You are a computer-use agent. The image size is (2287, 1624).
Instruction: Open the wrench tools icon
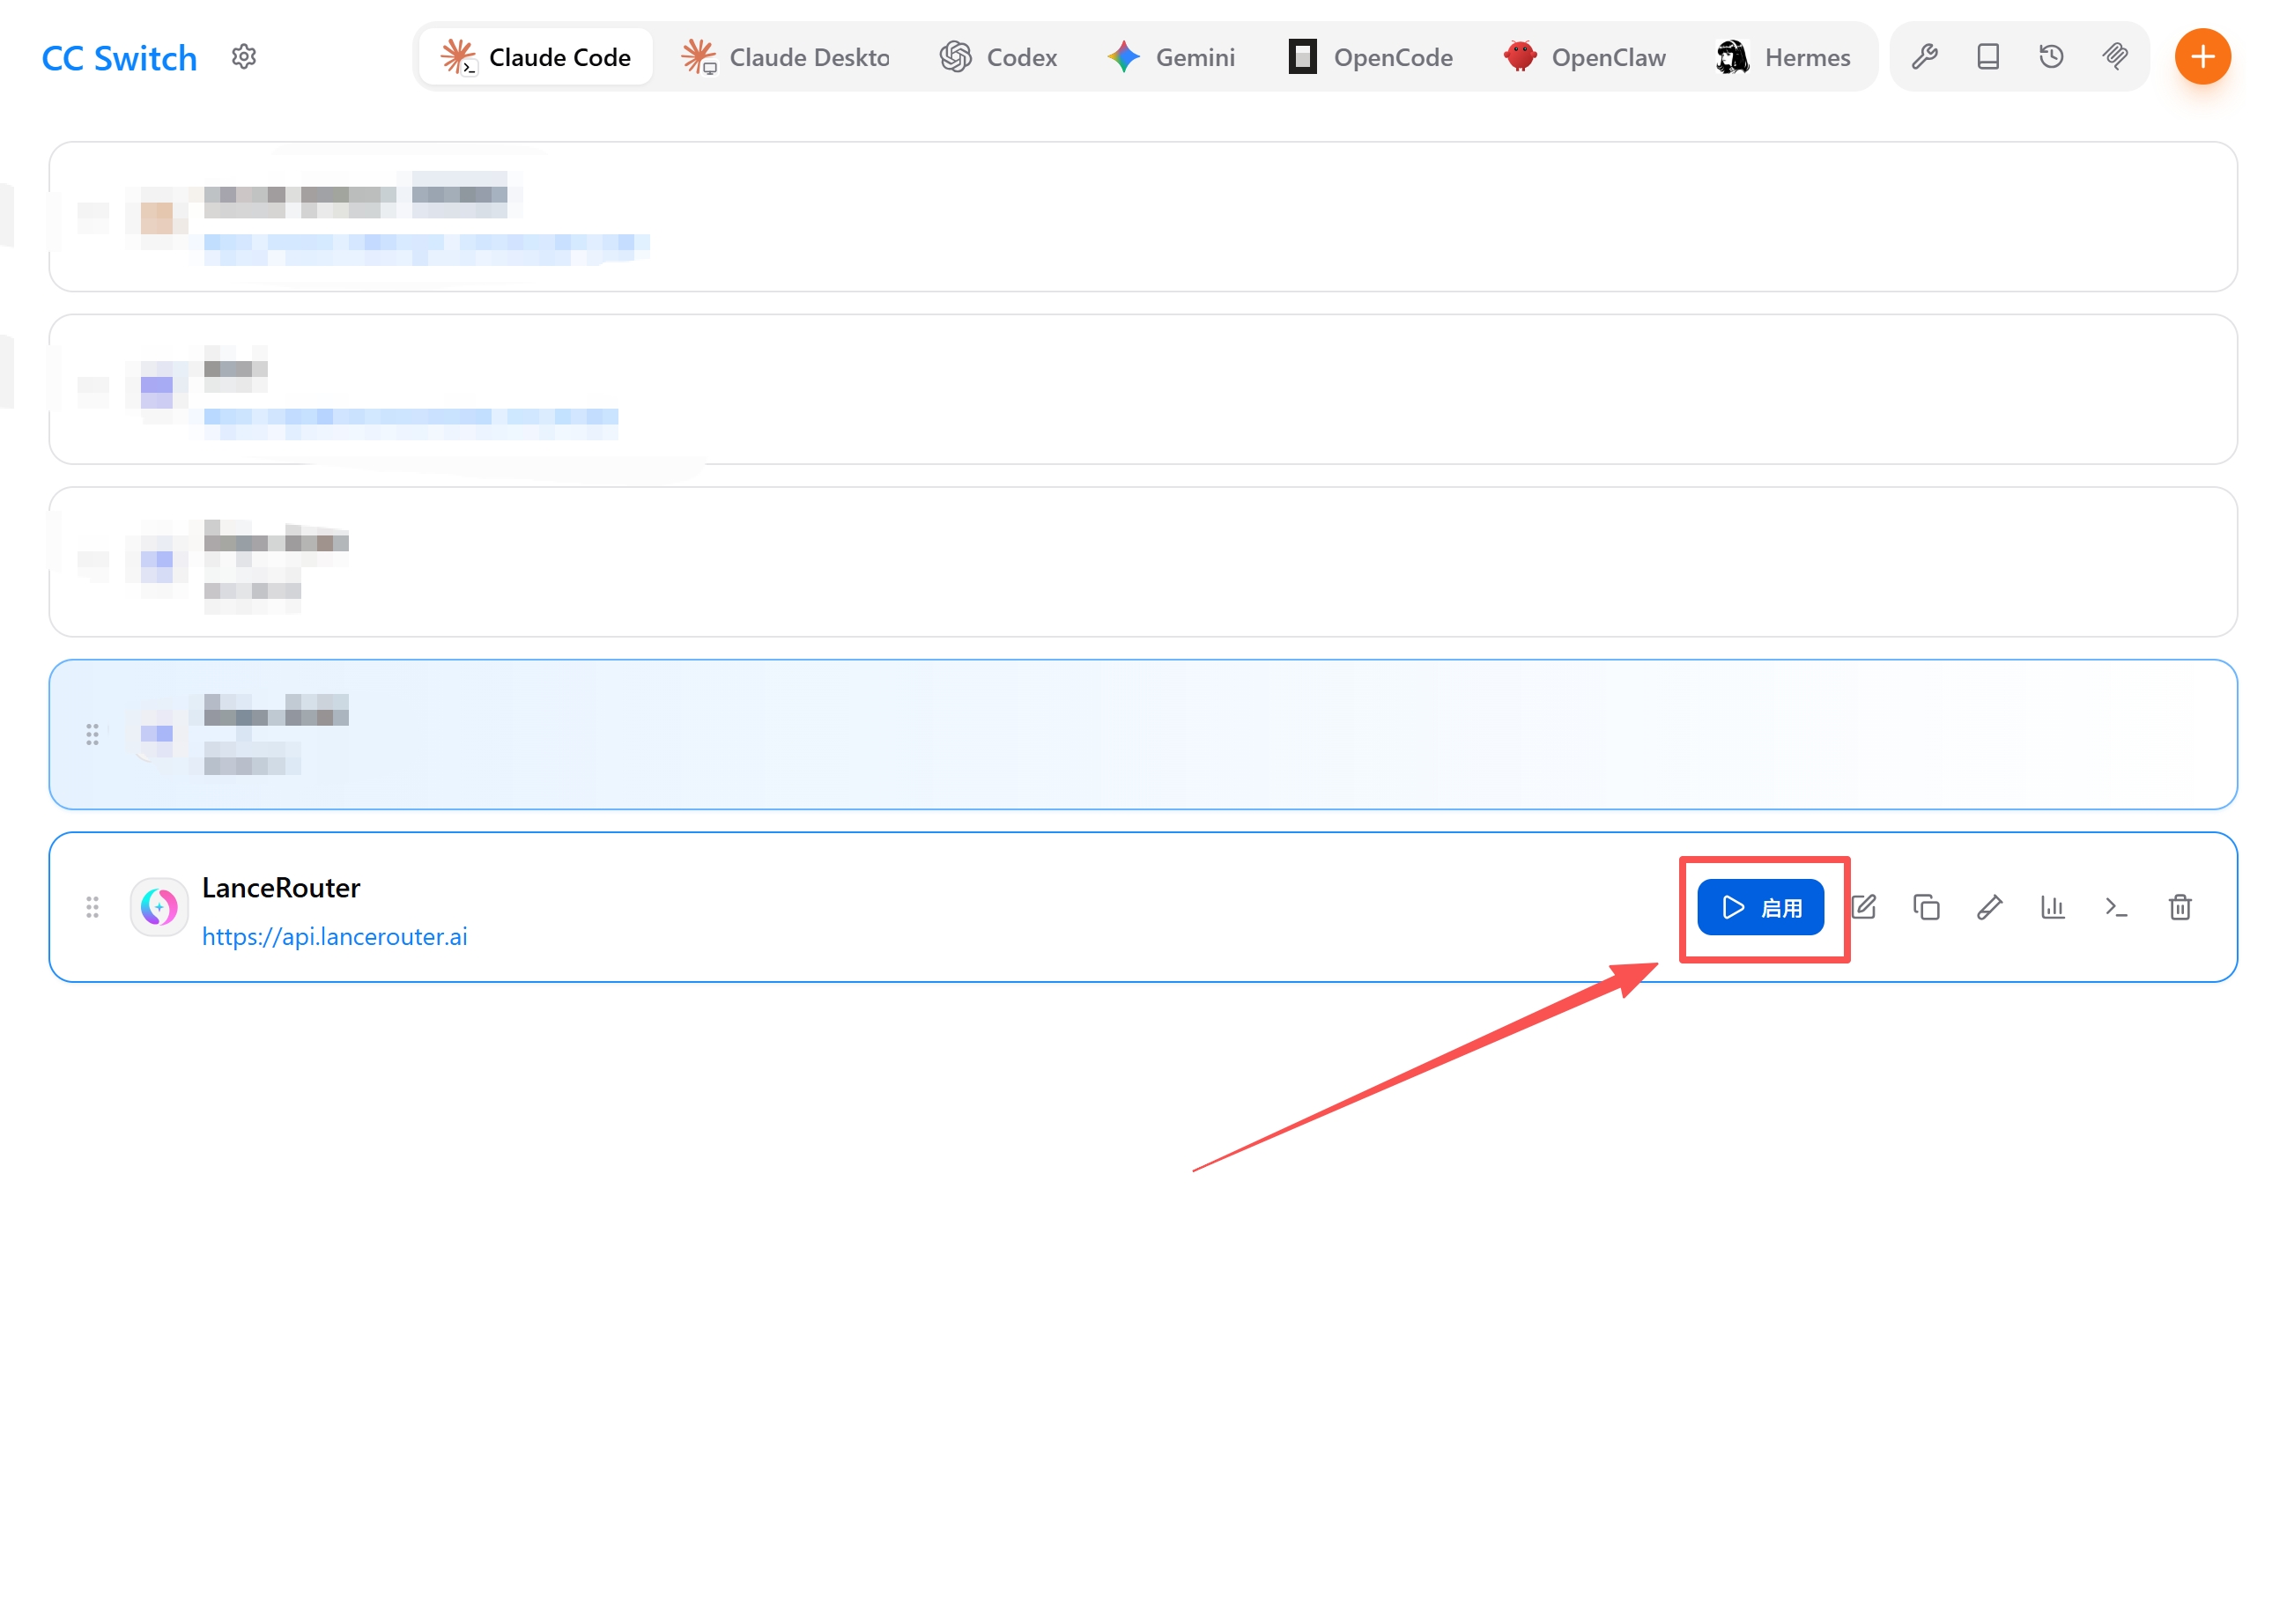(x=1924, y=57)
